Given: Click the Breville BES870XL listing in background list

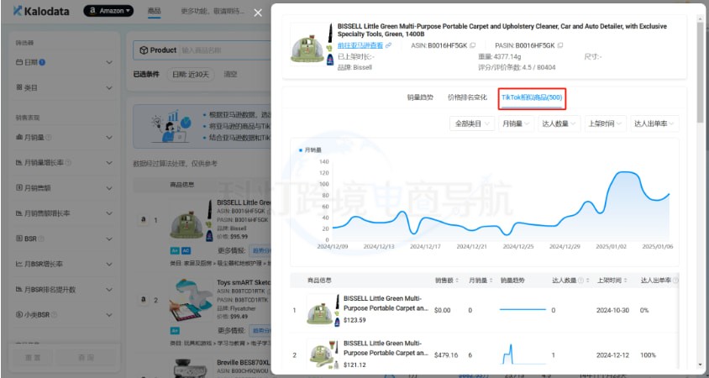Looking at the screenshot, I should (244, 363).
